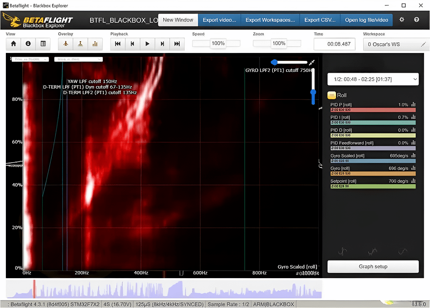Click the right curve grid icon
The height and width of the screenshot is (308, 430).
pyautogui.click(x=403, y=251)
